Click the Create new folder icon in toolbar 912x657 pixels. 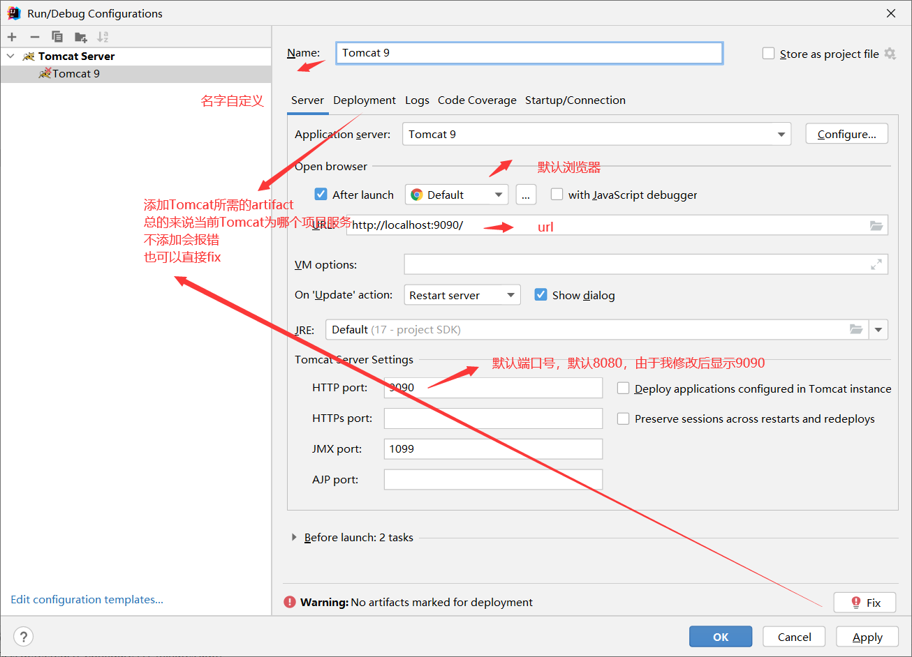pyautogui.click(x=80, y=36)
